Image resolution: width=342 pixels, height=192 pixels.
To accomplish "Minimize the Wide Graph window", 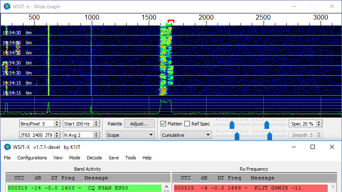I will tap(294, 6).
